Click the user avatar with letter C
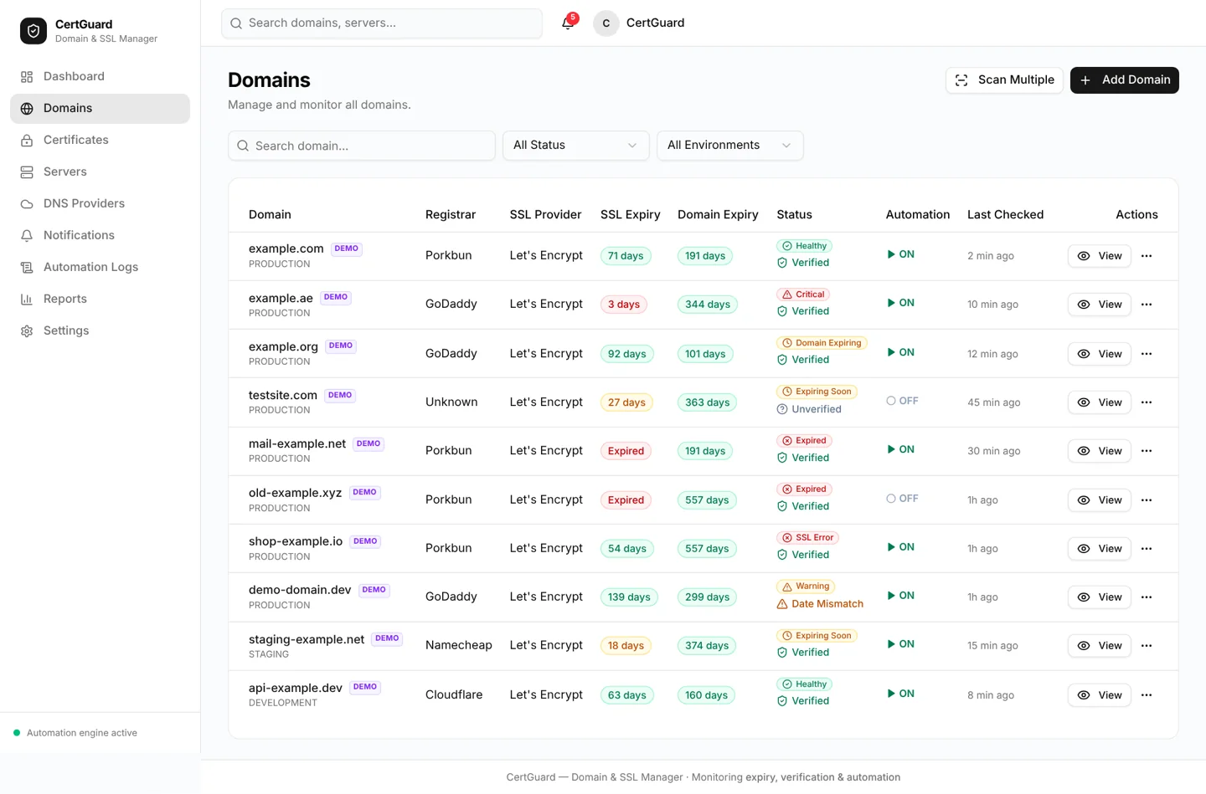 coord(606,23)
